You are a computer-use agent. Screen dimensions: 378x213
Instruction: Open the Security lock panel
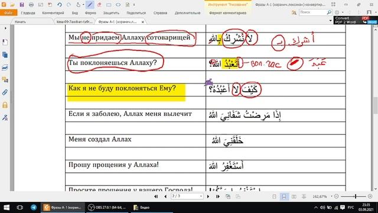click(x=5, y=105)
